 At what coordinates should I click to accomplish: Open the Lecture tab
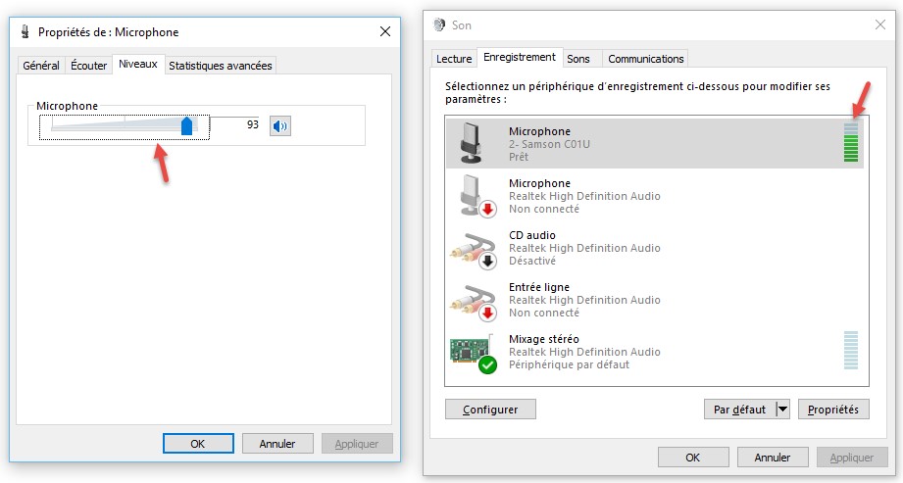[x=454, y=59]
